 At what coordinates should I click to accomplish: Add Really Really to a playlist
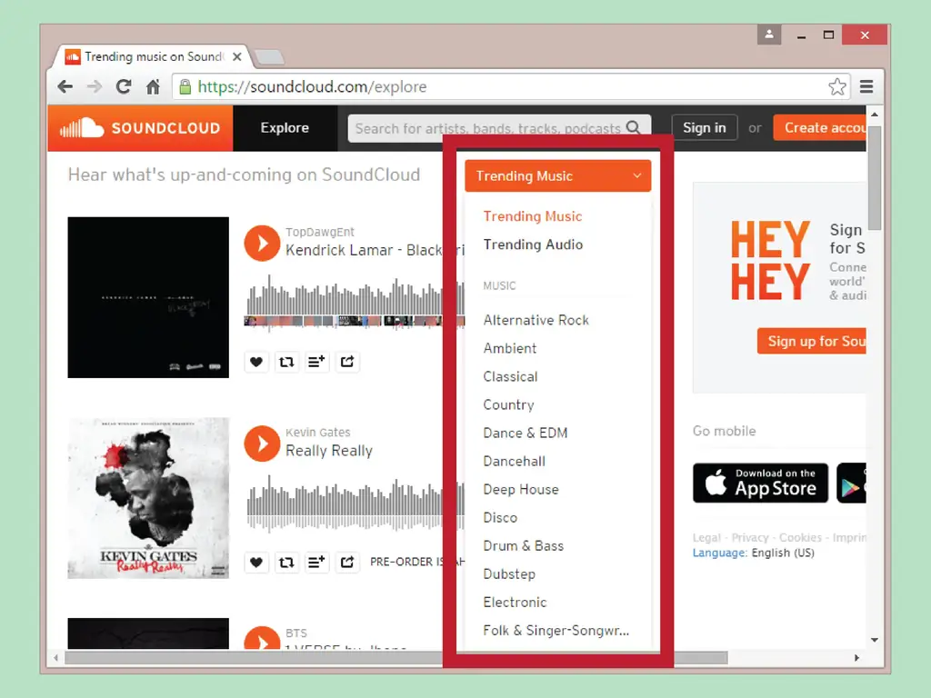[x=316, y=562]
